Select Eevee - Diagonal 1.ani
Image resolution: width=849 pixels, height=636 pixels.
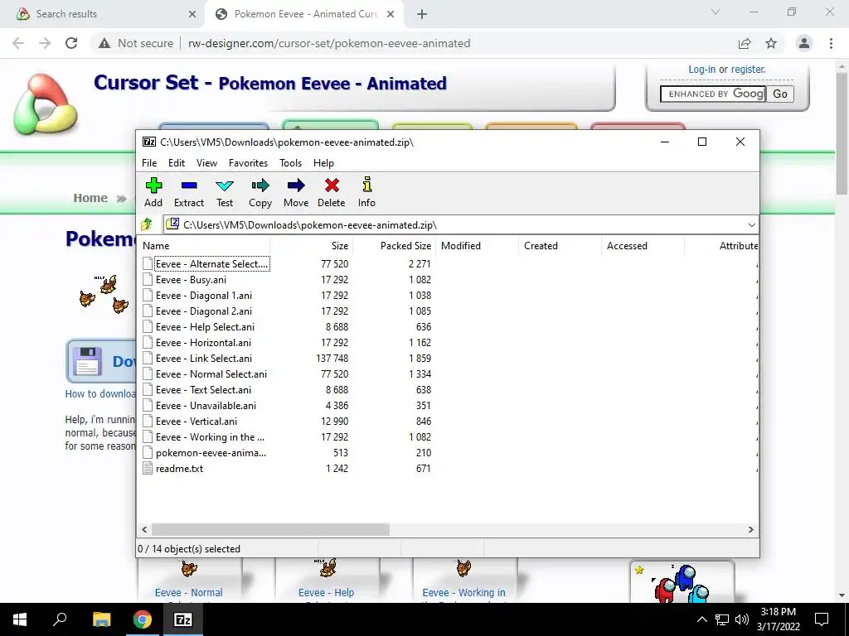click(204, 296)
